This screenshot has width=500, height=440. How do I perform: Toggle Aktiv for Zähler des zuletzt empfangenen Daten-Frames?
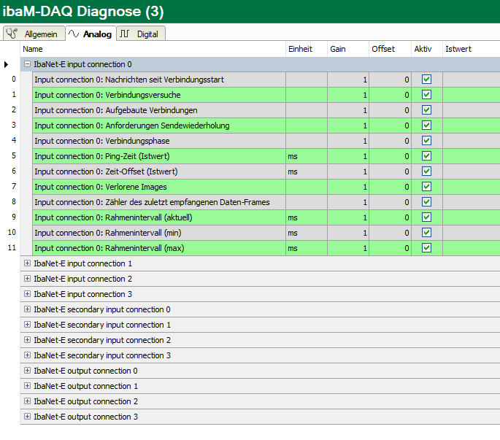coord(427,202)
